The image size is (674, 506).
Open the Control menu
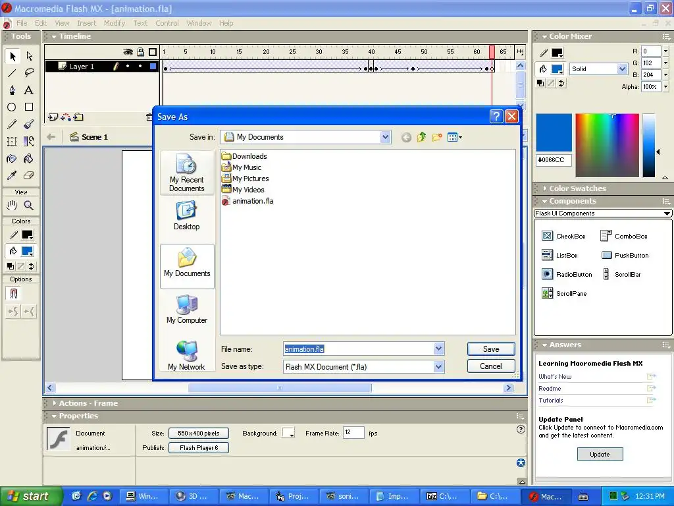(167, 23)
